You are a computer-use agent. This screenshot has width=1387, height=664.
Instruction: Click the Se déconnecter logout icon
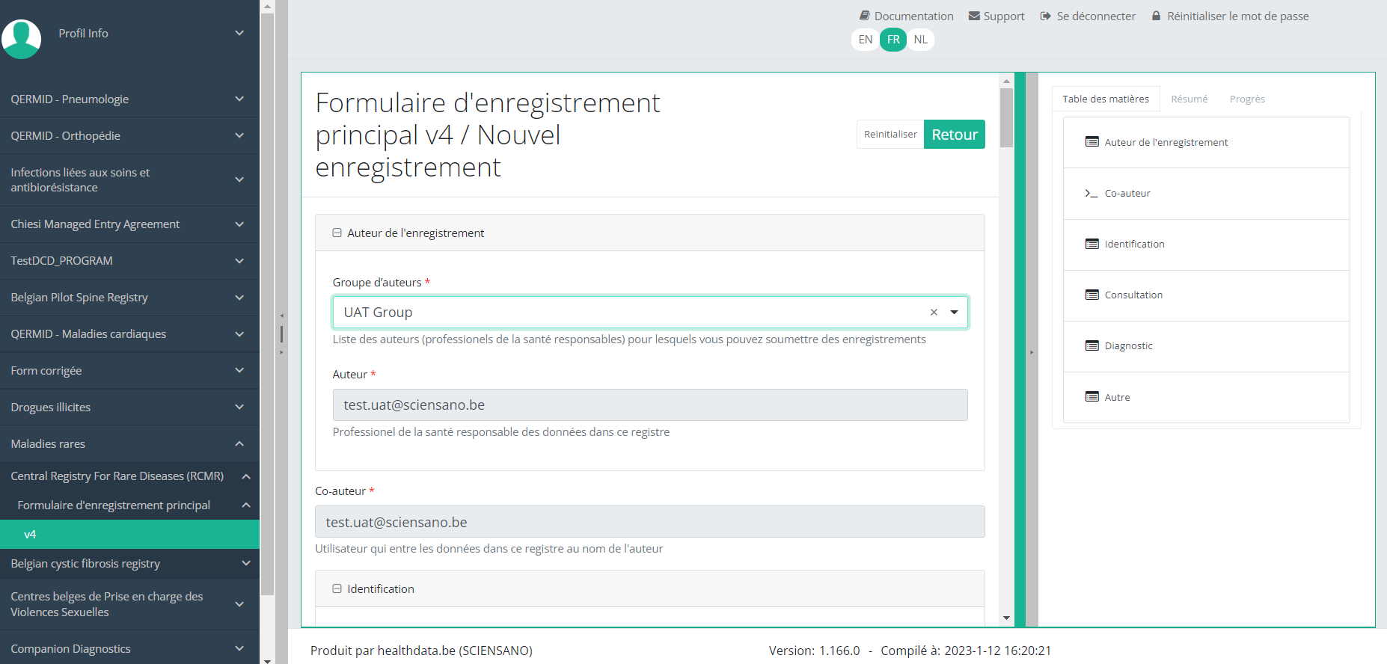click(x=1045, y=16)
